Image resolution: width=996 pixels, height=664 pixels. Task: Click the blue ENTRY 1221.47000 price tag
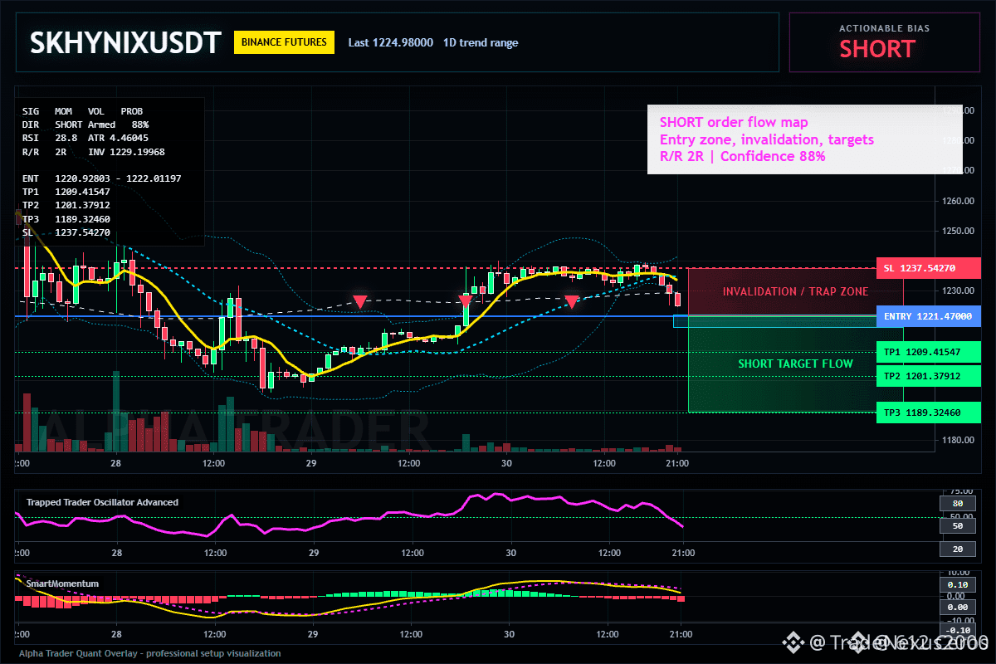coord(928,316)
